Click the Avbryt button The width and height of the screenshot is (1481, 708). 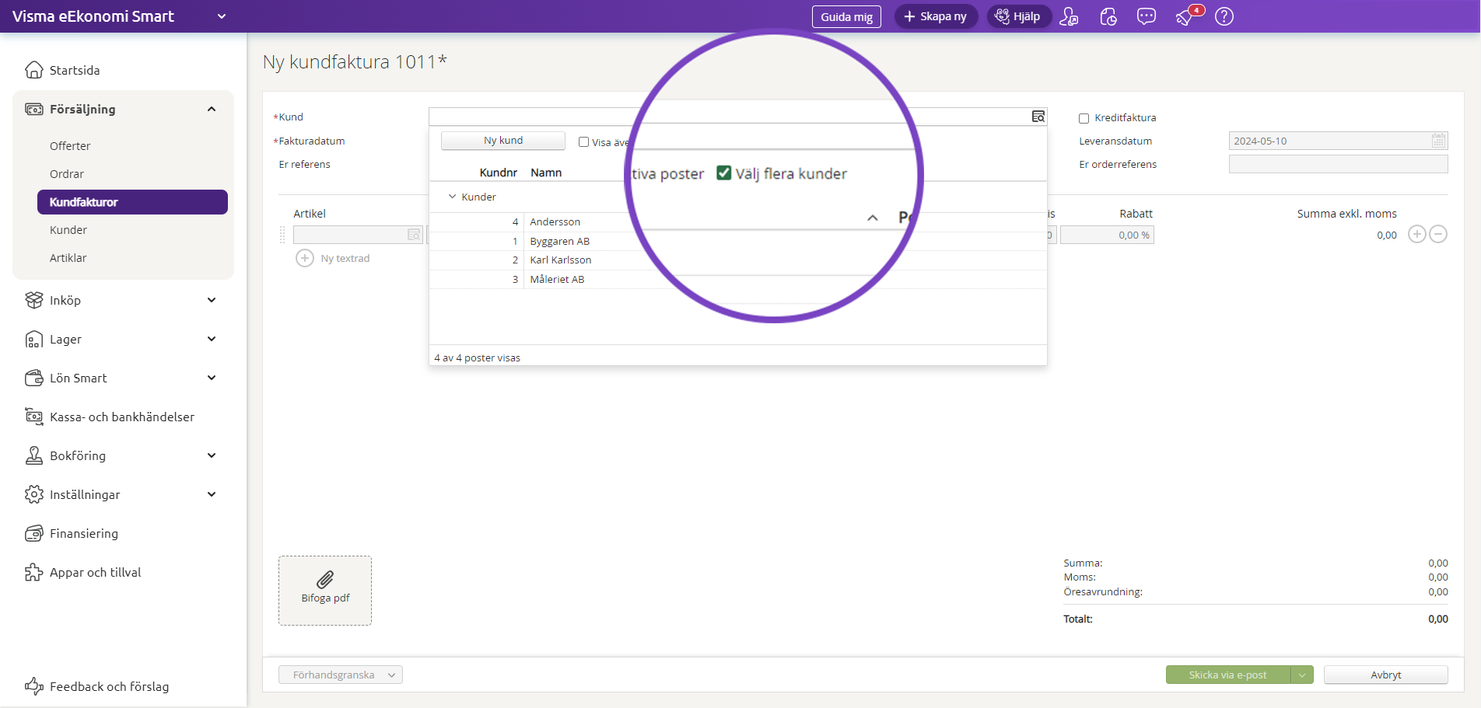pyautogui.click(x=1386, y=675)
